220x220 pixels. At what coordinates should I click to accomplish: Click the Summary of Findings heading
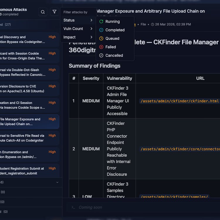click(x=94, y=66)
